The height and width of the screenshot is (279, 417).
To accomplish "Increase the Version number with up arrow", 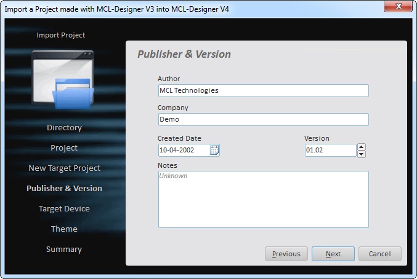I will (x=362, y=147).
